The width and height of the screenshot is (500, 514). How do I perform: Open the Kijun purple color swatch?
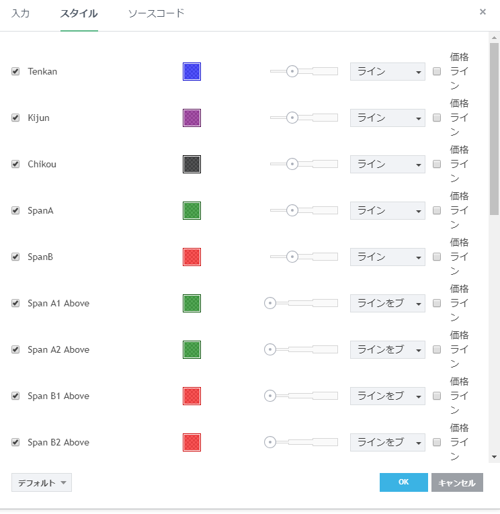tap(192, 118)
